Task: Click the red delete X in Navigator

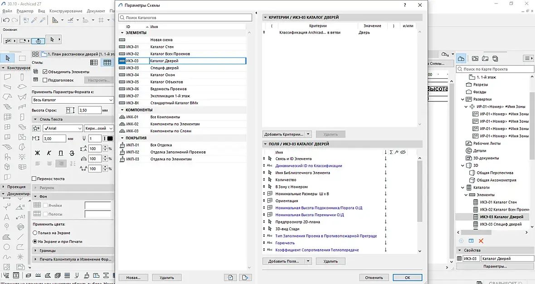Action: 481,241
